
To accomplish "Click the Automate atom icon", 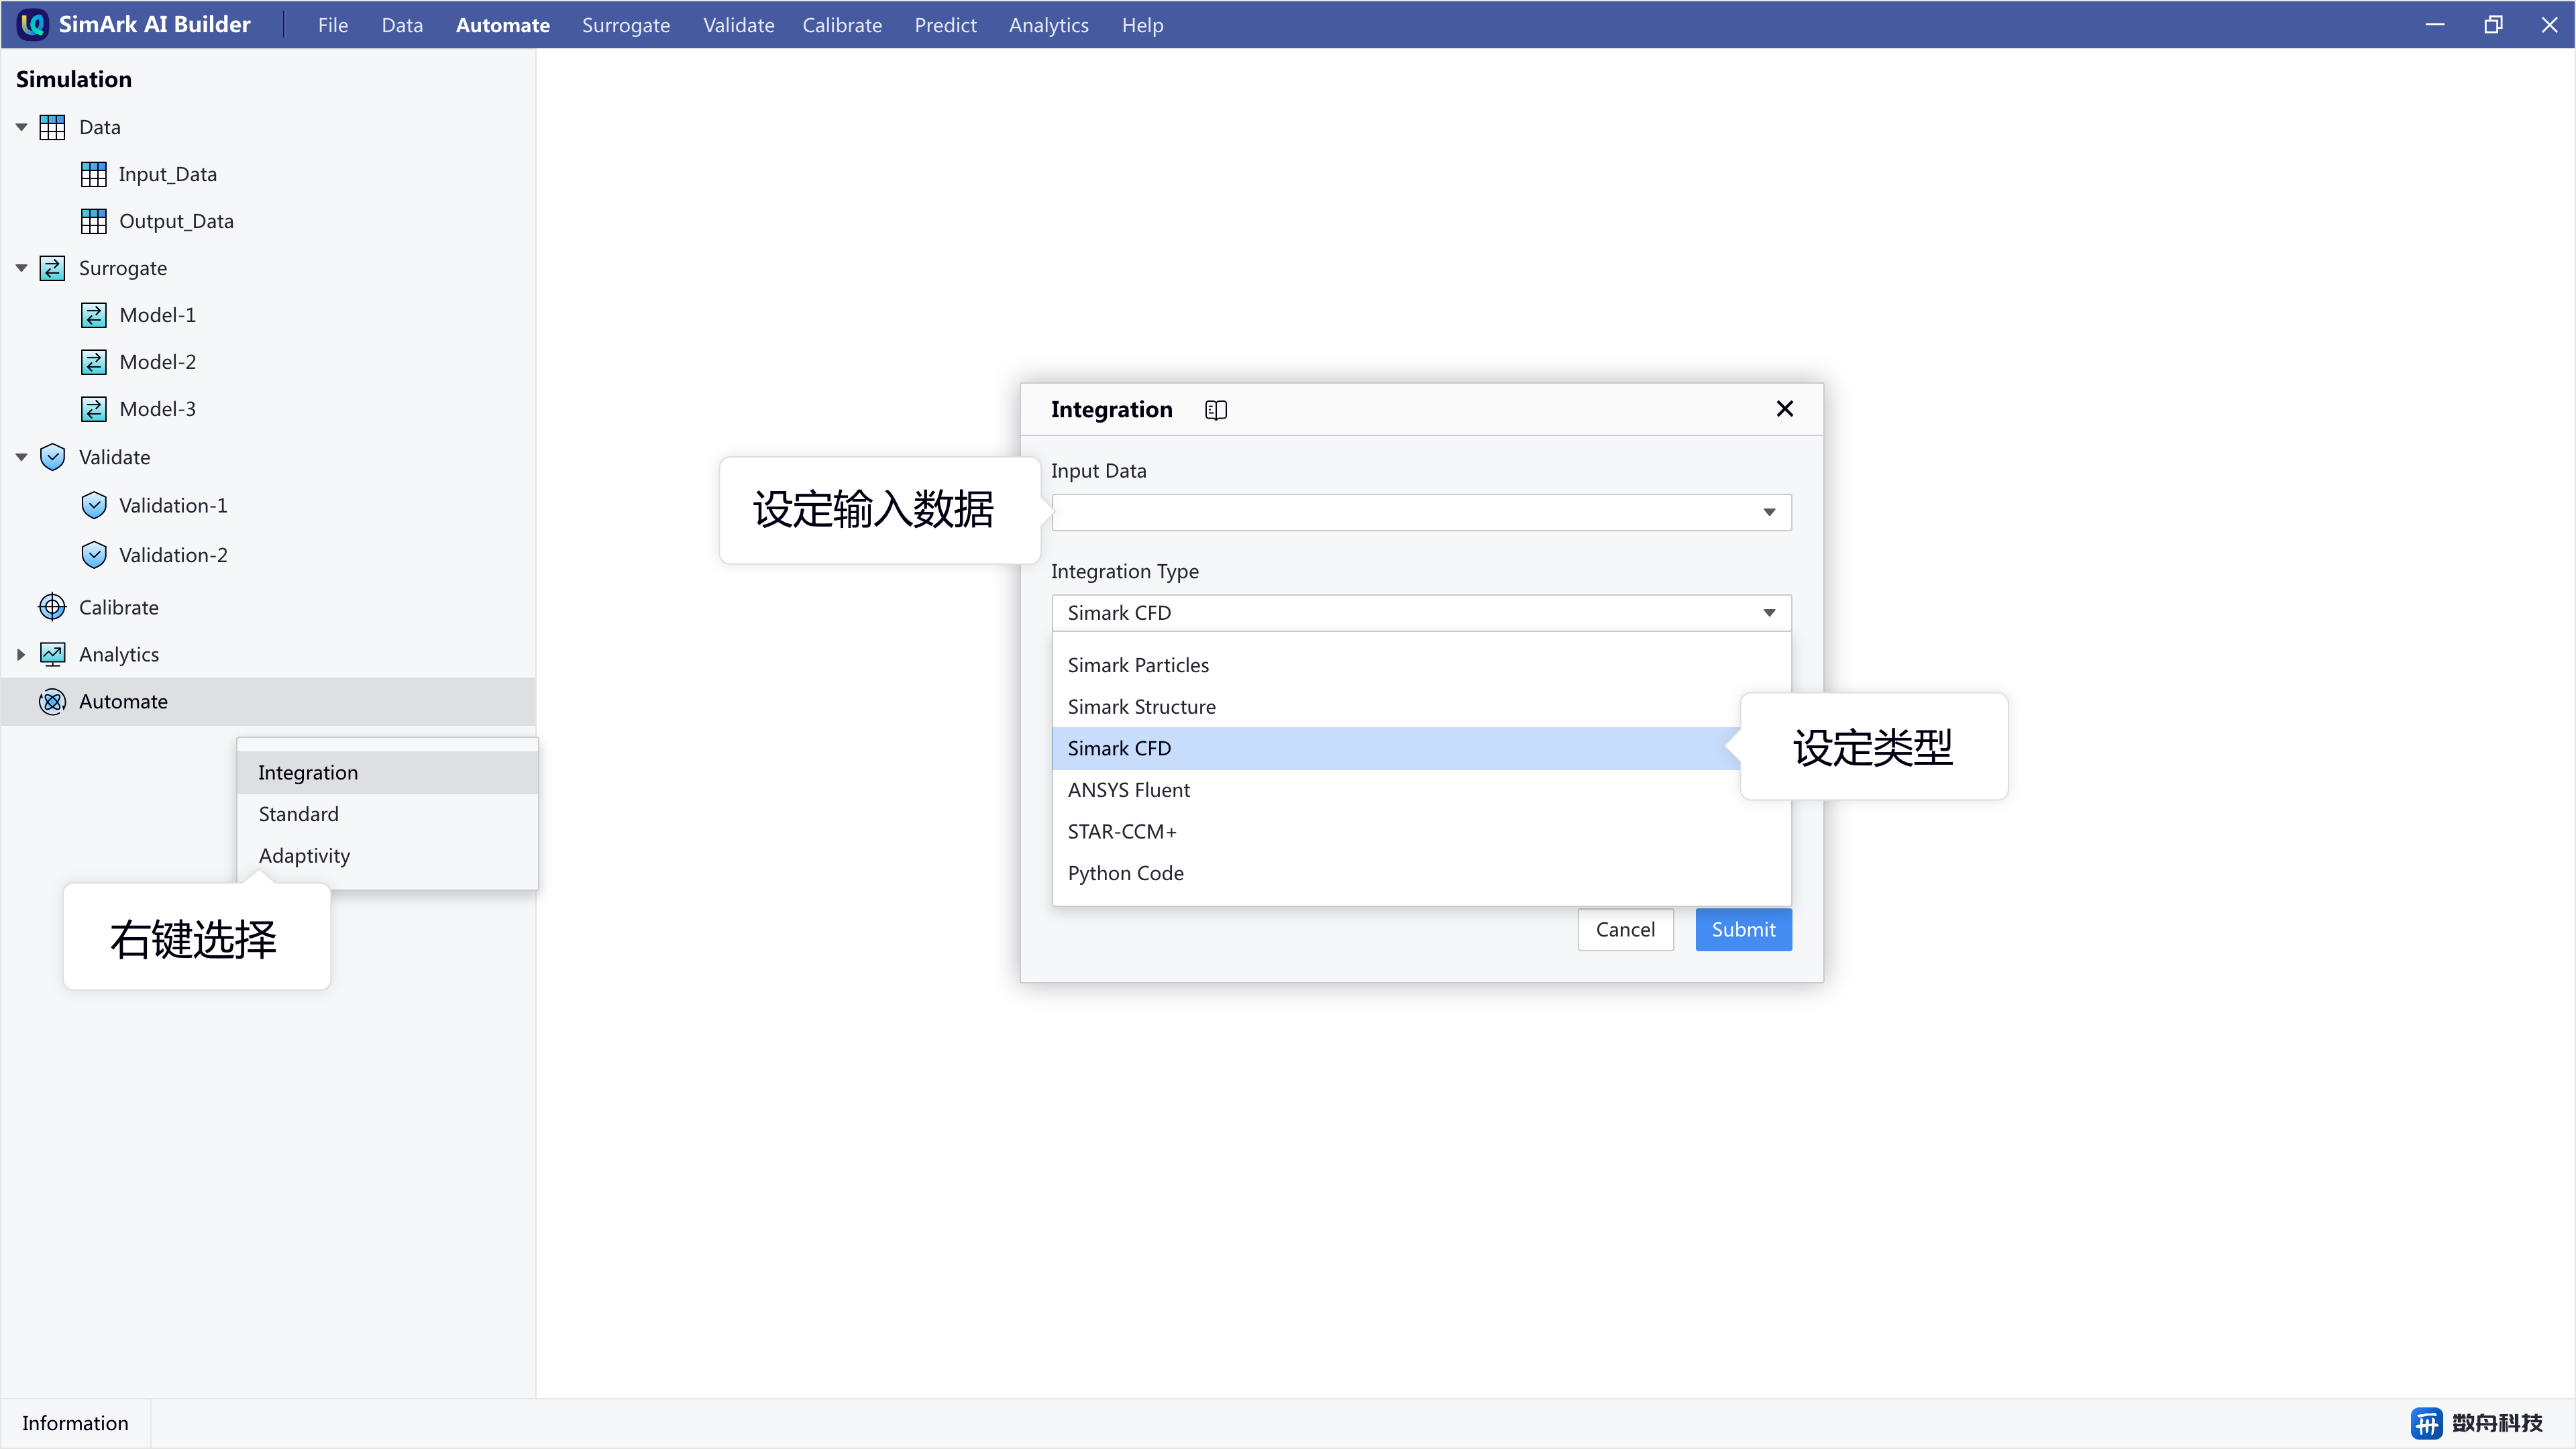I will point(52,701).
